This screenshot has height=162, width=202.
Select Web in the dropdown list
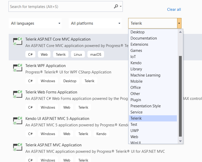click(x=153, y=137)
